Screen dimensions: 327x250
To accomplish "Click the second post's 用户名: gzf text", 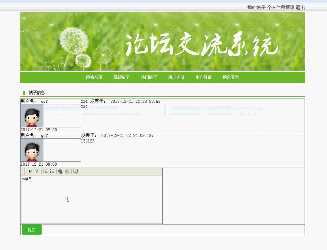I will (34, 135).
